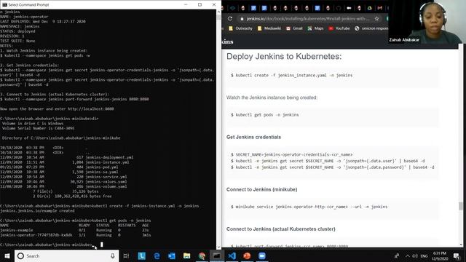
Task: Open the Windows Start menu
Action: (7, 255)
